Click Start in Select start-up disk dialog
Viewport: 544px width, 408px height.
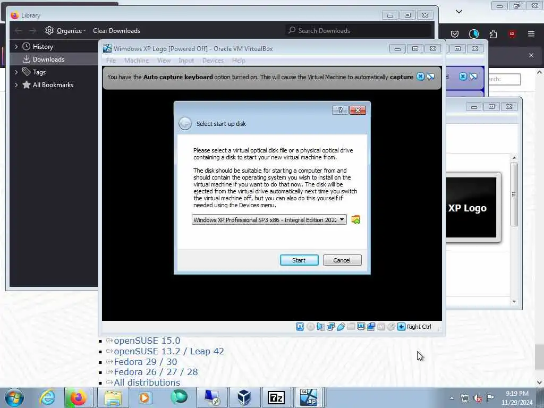point(299,260)
